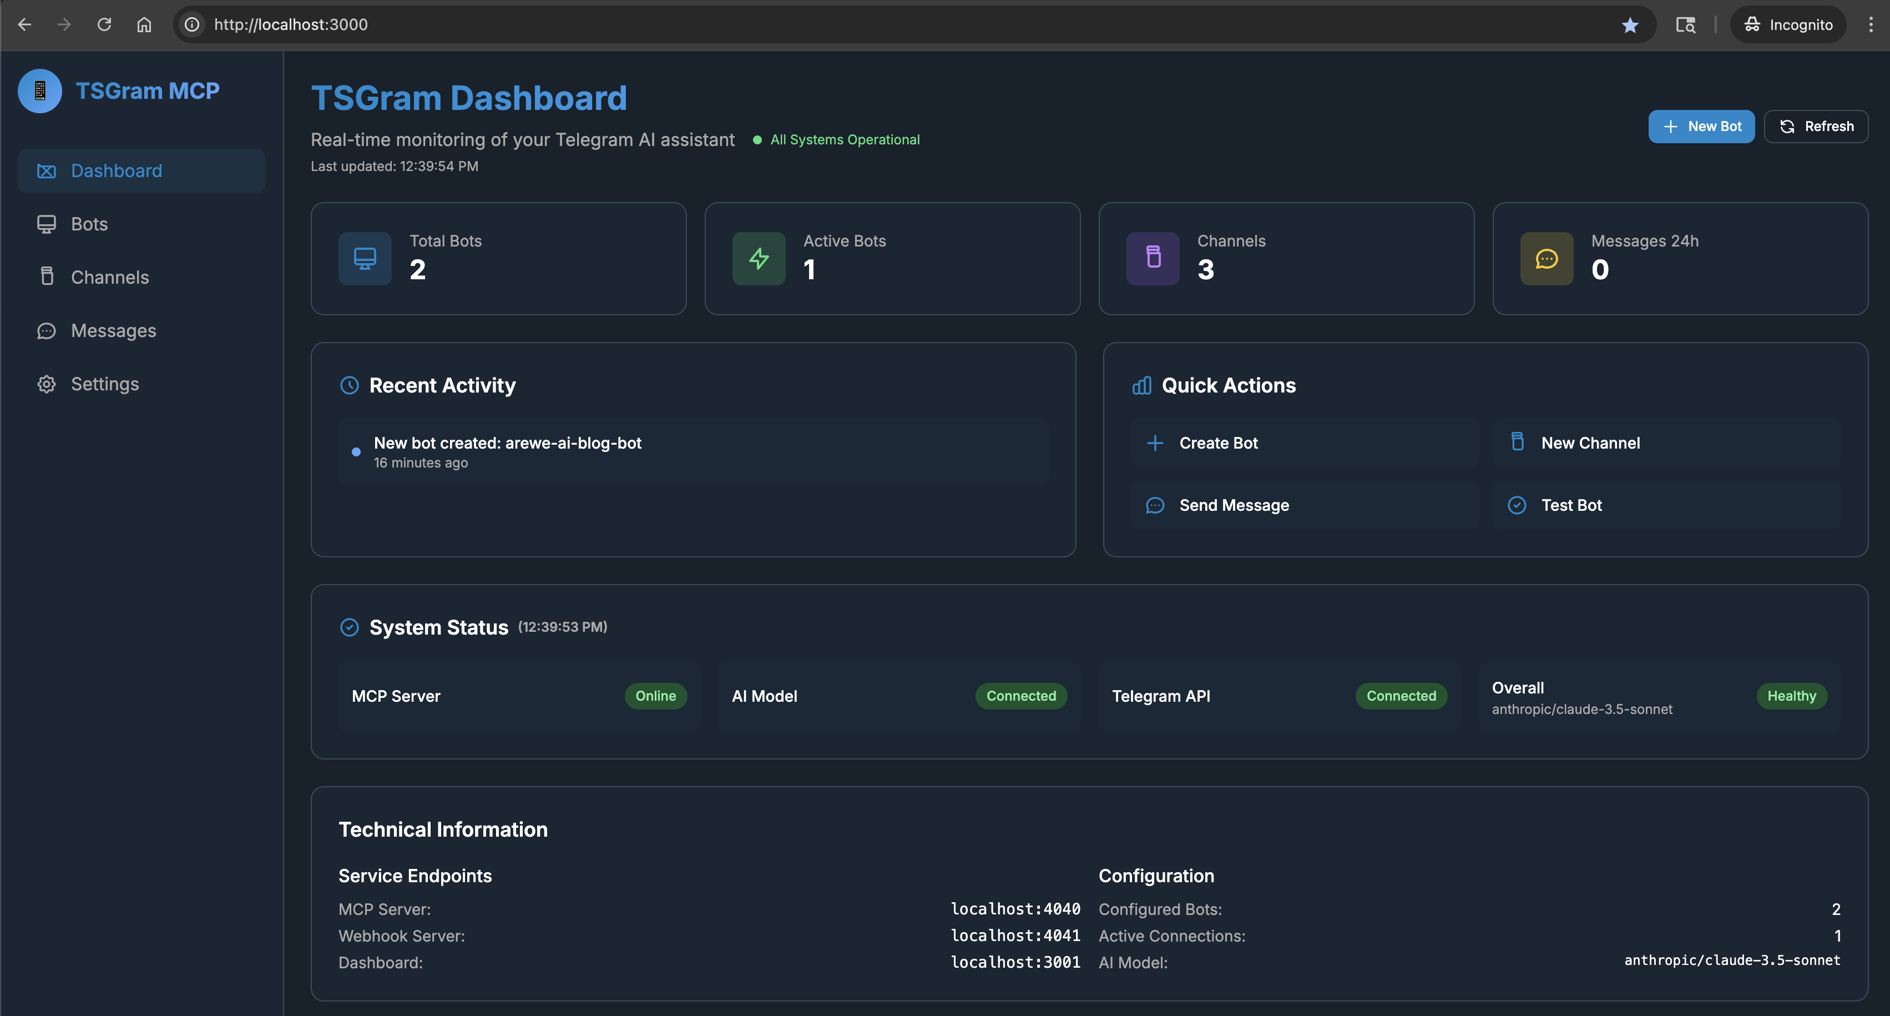Click the localhost:3000 address bar
1890x1016 pixels.
pos(291,25)
